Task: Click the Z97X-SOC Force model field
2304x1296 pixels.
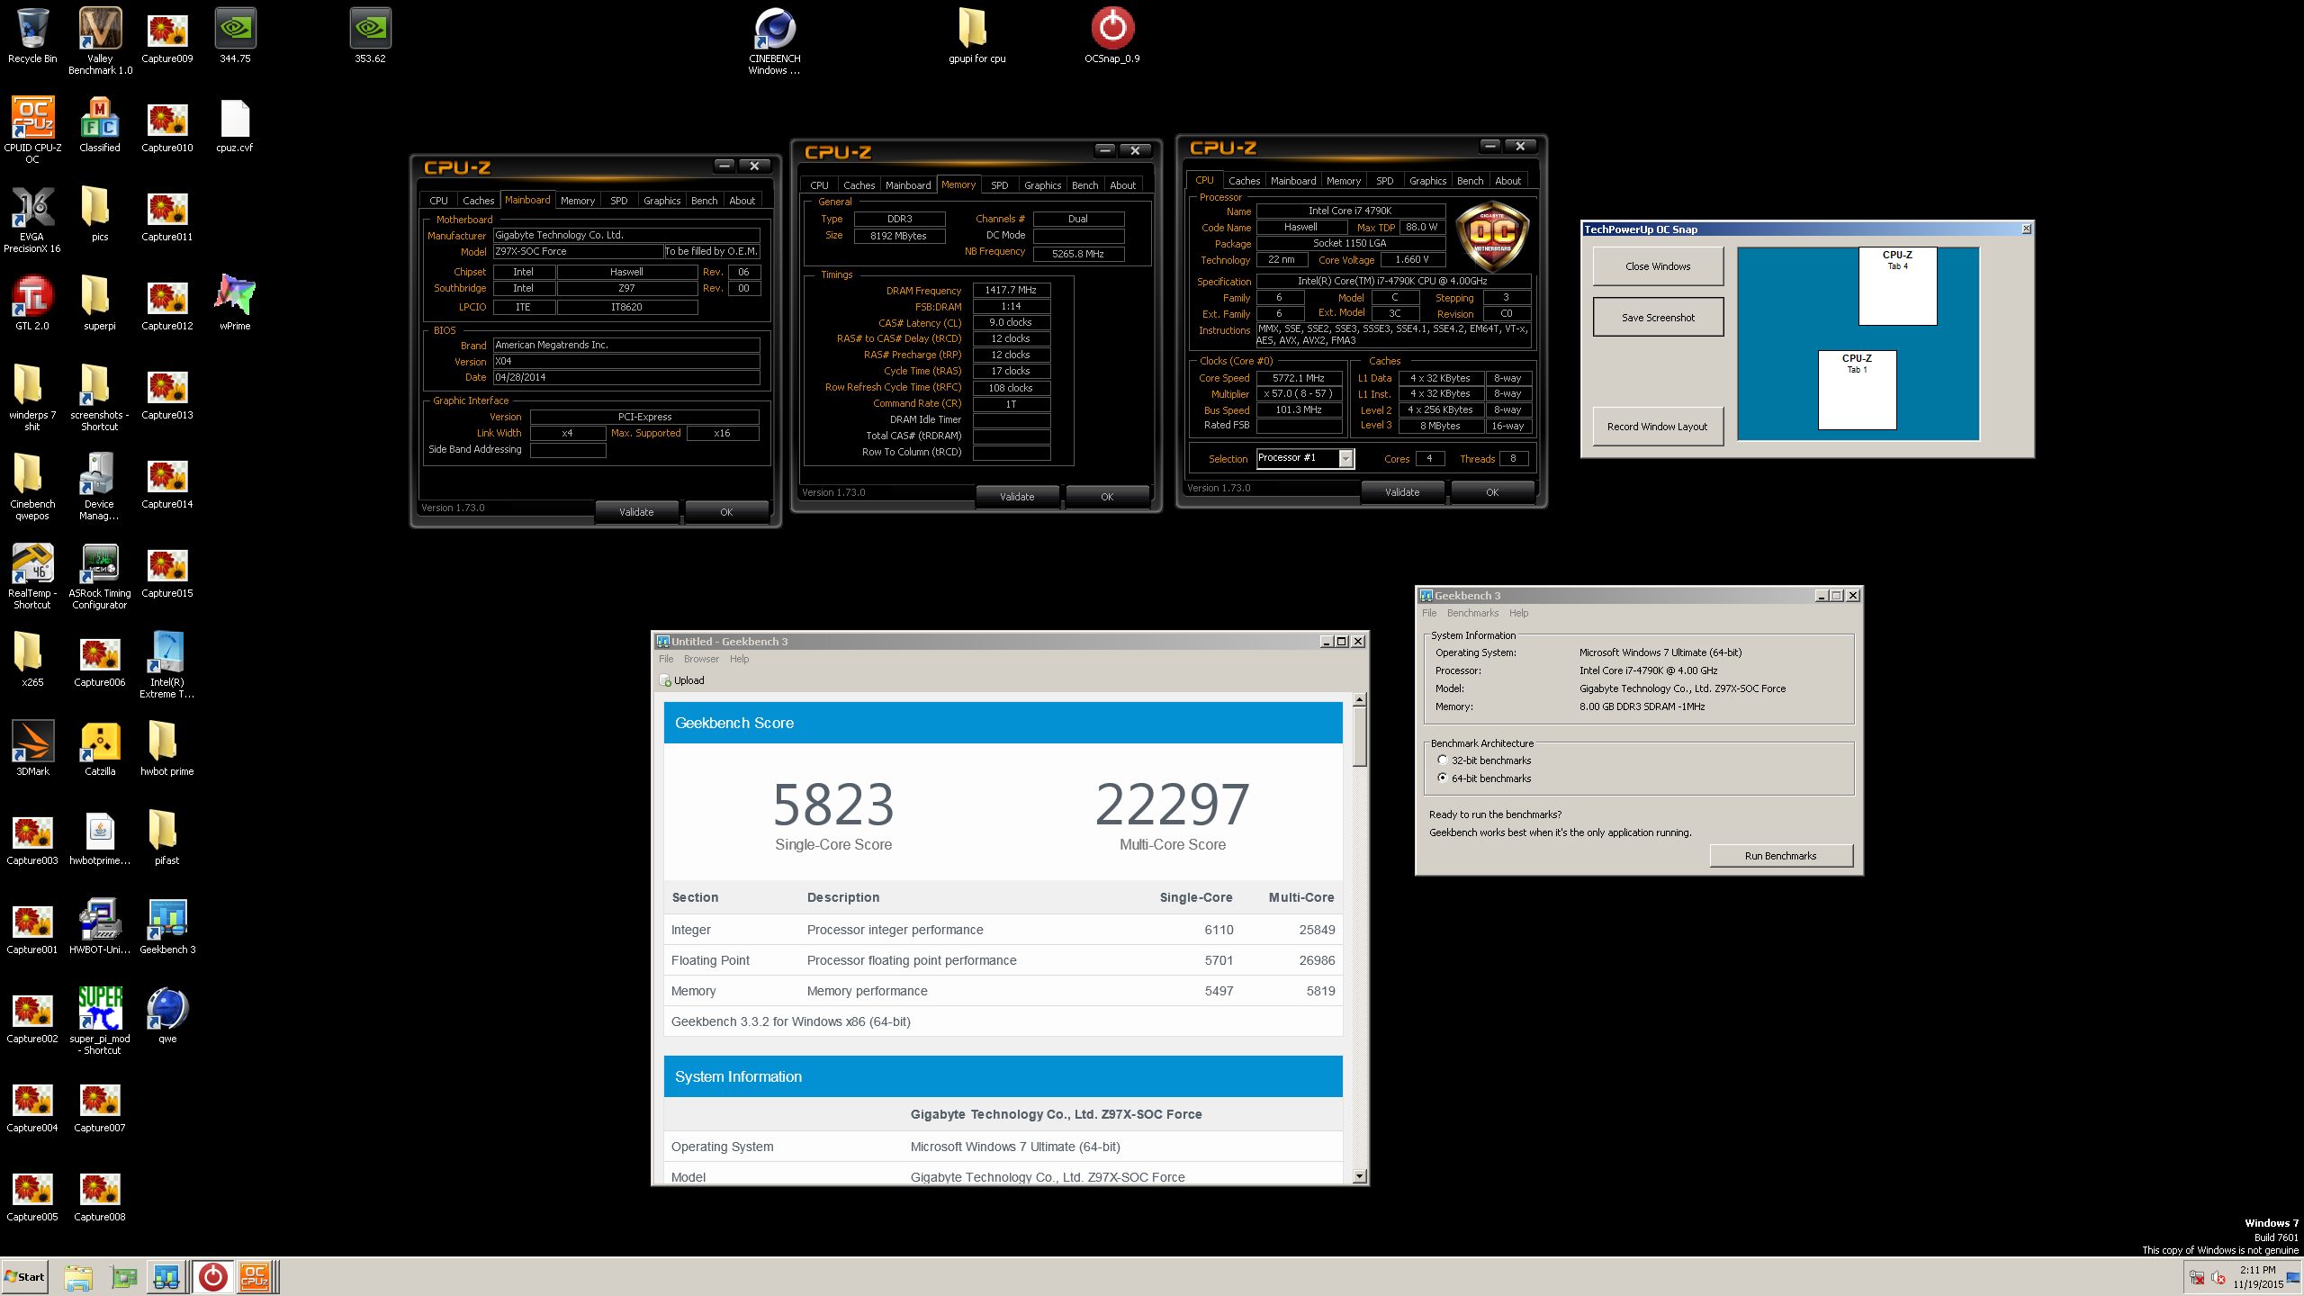Action: coord(577,252)
